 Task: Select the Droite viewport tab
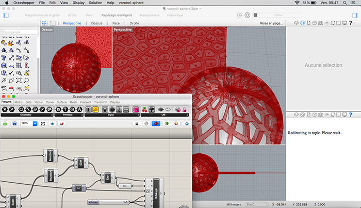click(x=134, y=23)
